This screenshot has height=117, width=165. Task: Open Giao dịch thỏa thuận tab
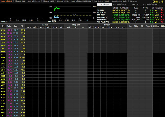[119, 1]
